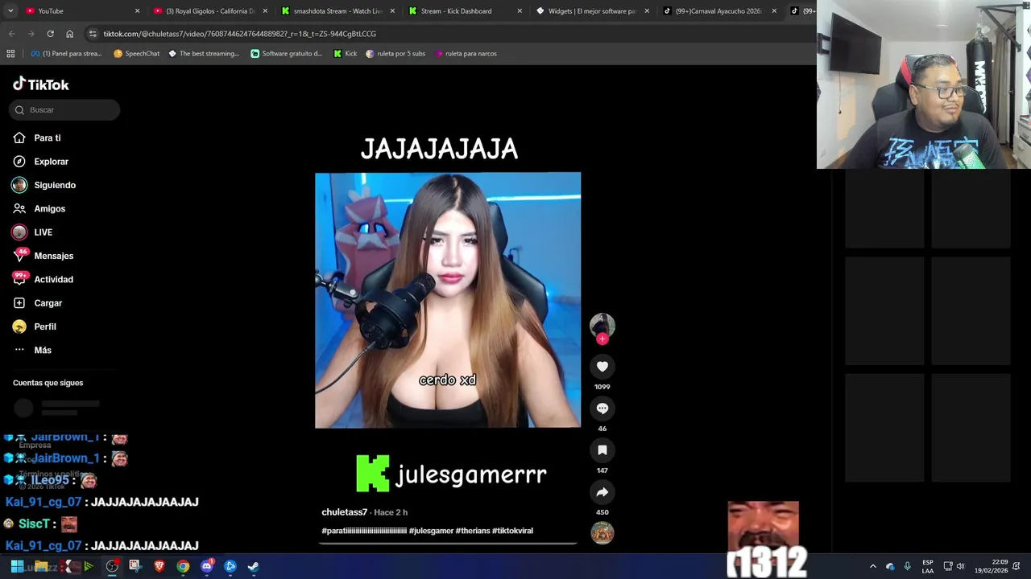
Task: Click the microphone tray icon
Action: (x=907, y=566)
